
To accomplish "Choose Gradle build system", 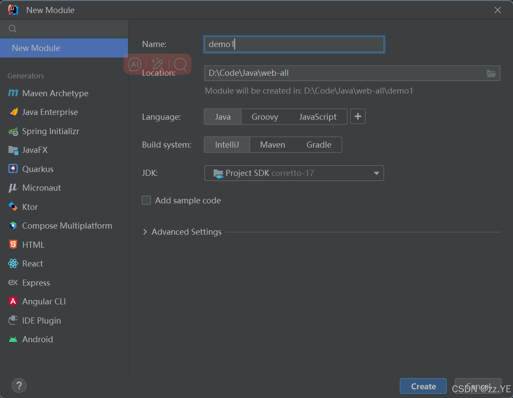I will 319,145.
